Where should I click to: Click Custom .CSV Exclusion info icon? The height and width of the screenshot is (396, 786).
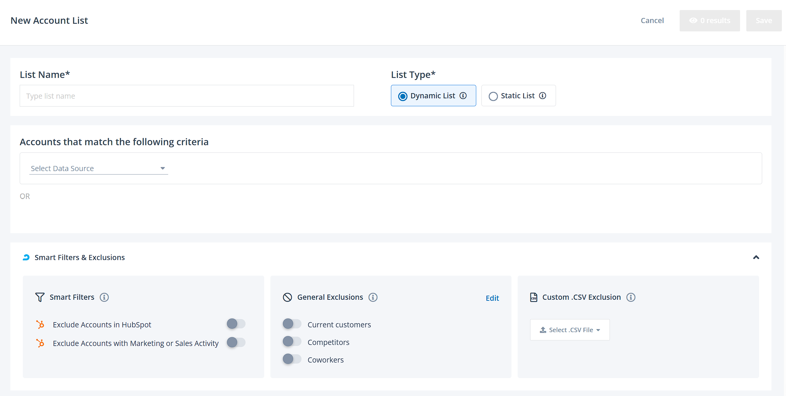pyautogui.click(x=631, y=297)
